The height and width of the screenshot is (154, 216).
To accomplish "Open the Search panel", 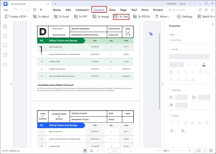I will 5,64.
